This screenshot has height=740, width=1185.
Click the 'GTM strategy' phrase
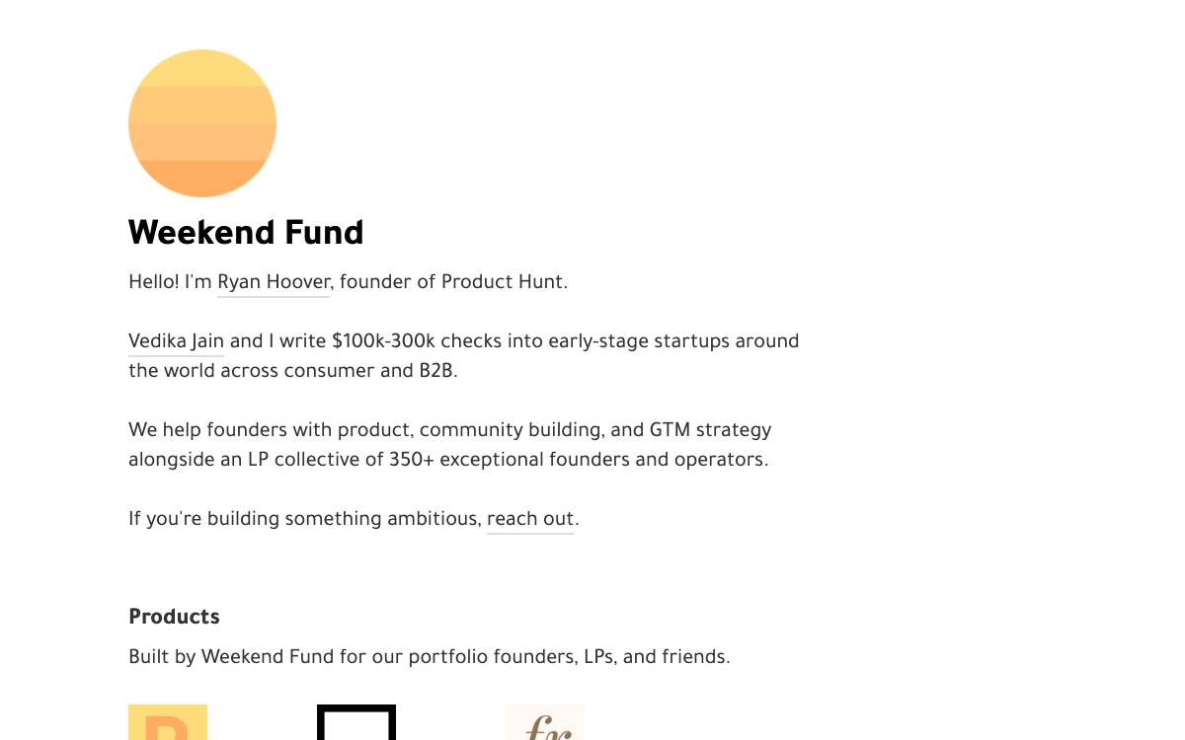pos(710,430)
